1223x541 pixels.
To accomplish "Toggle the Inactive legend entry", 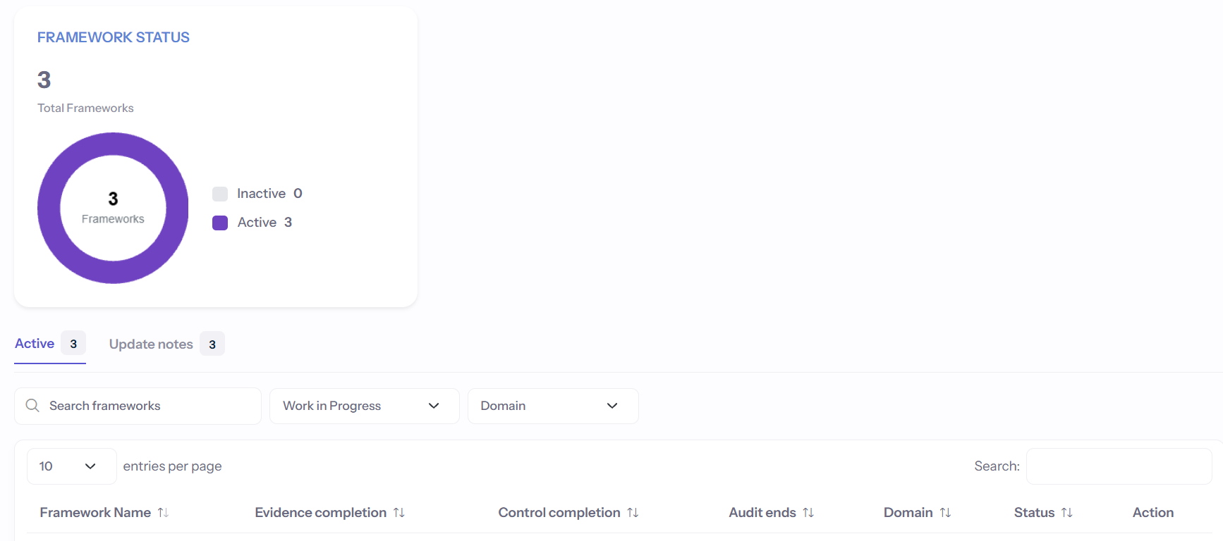I will (x=257, y=194).
